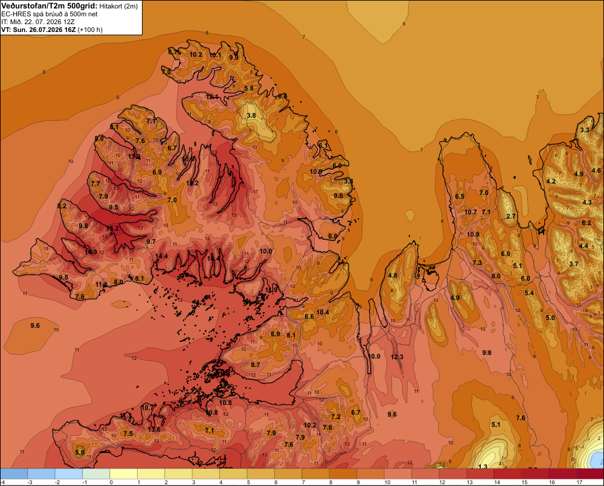Click the 'Hitakort (2m)' label in header
This screenshot has height=486, width=604.
[118, 6]
